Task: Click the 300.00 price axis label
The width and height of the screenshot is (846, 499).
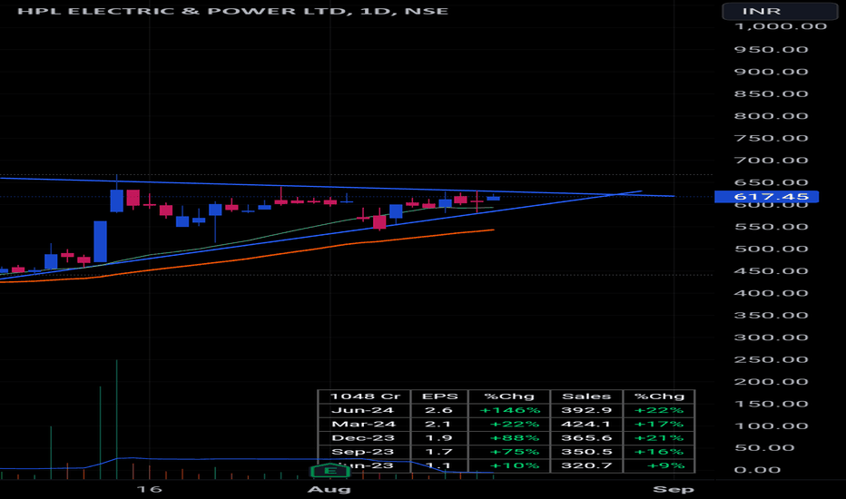Action: (771, 338)
